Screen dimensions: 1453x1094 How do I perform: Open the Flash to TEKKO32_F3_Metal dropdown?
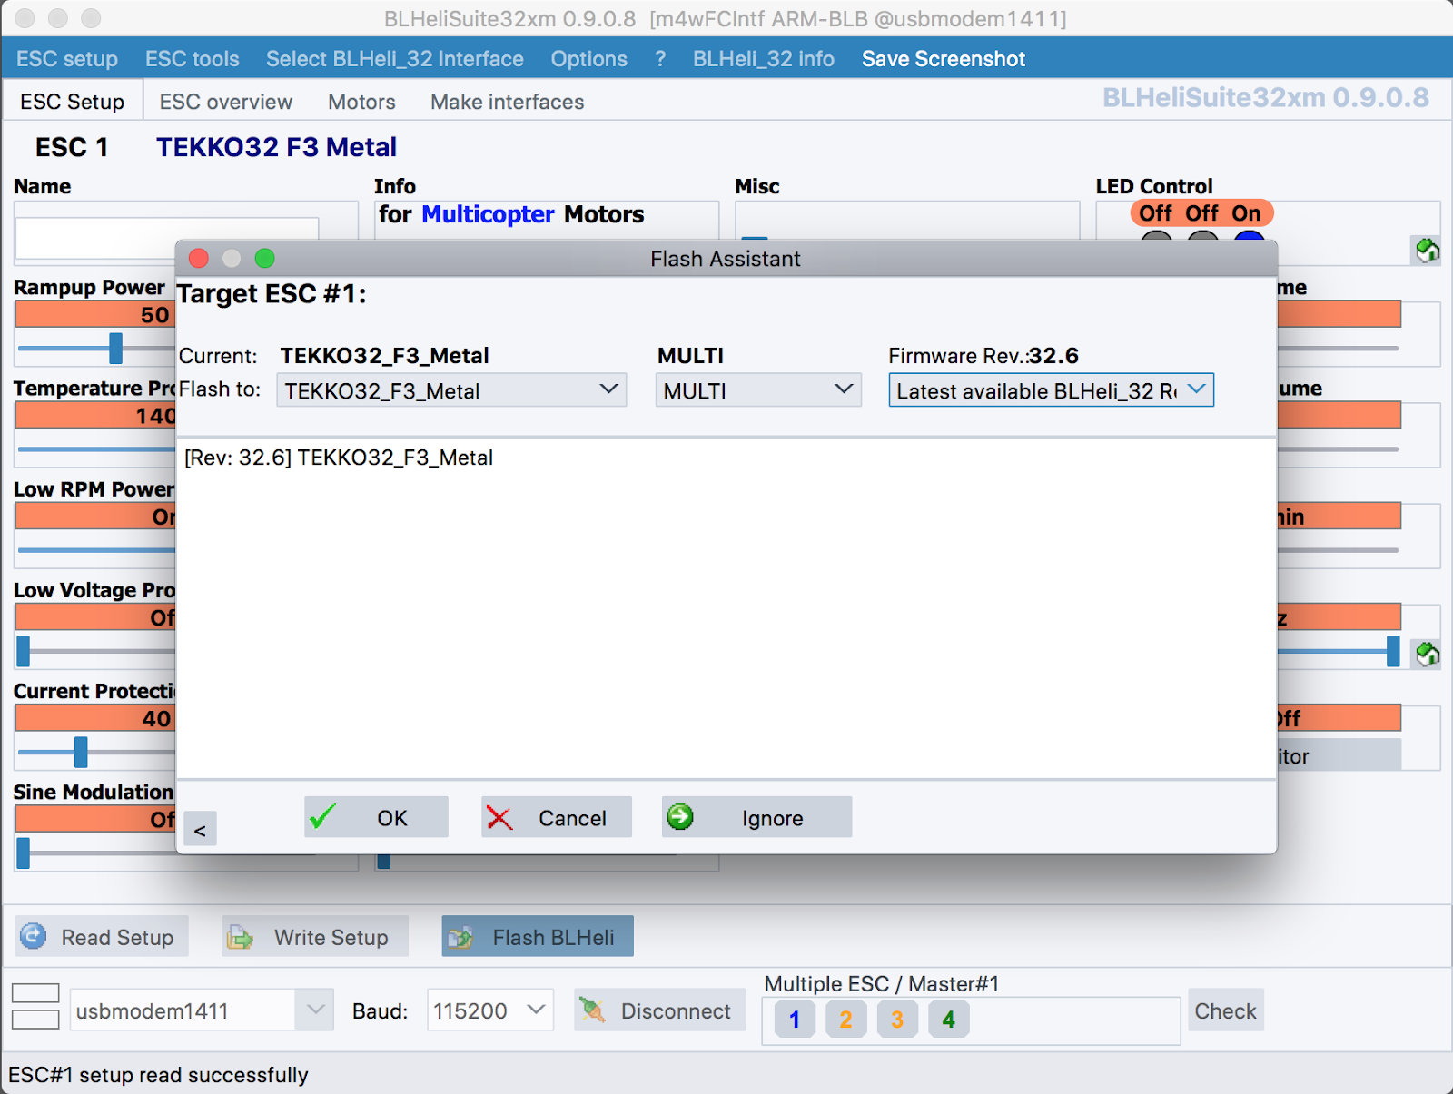click(451, 390)
